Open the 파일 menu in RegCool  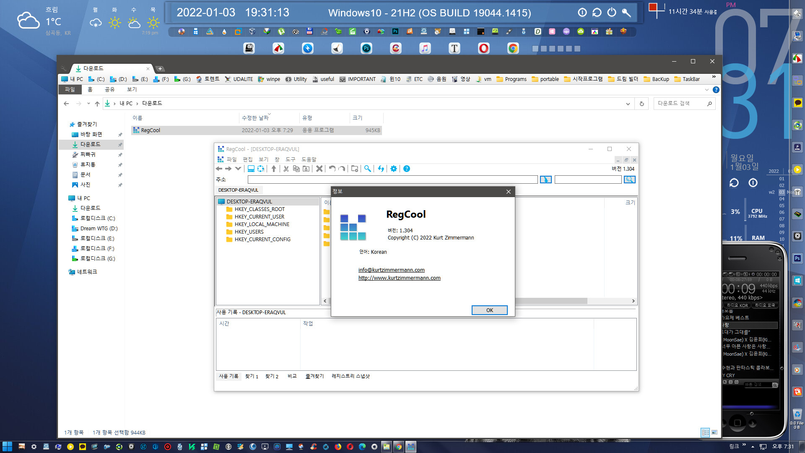click(x=231, y=159)
